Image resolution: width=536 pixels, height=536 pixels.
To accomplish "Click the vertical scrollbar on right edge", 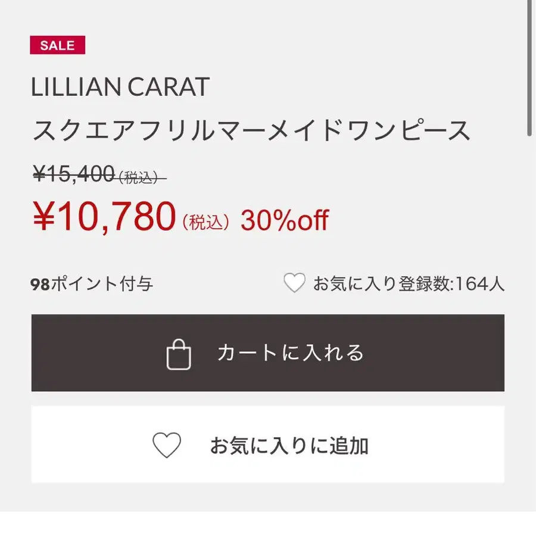I will pyautogui.click(x=529, y=68).
